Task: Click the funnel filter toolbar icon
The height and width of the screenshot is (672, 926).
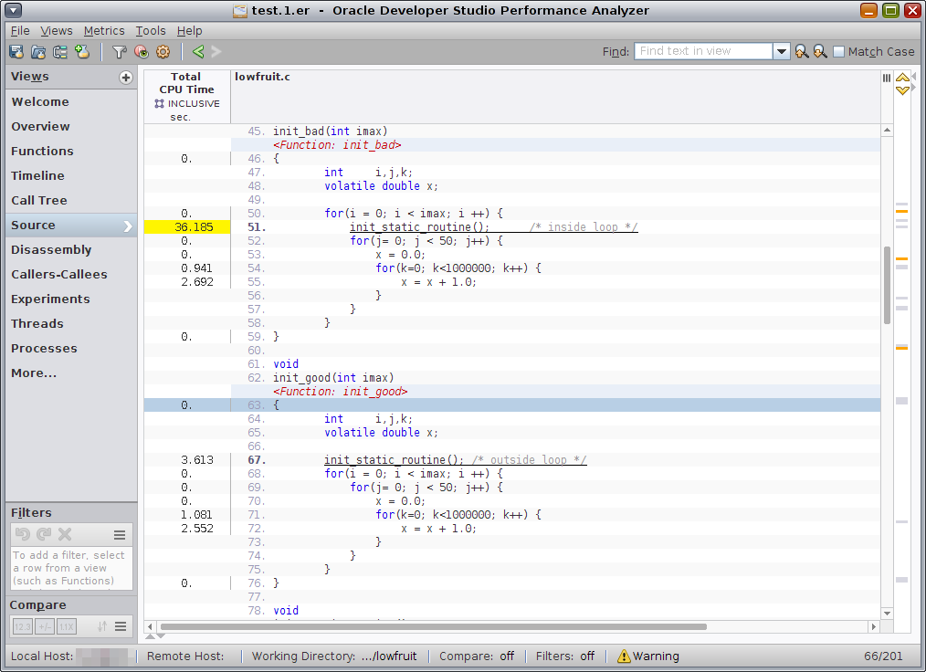Action: [119, 52]
